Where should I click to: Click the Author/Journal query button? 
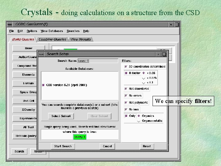tap(25, 57)
